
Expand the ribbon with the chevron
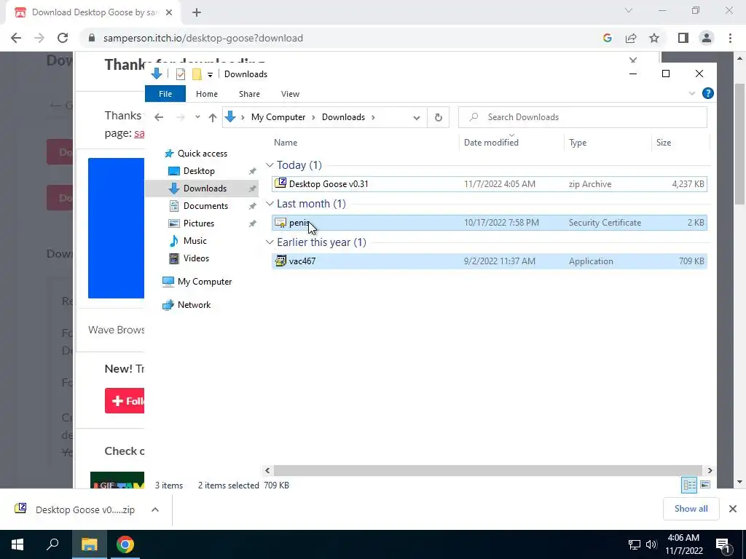[692, 93]
